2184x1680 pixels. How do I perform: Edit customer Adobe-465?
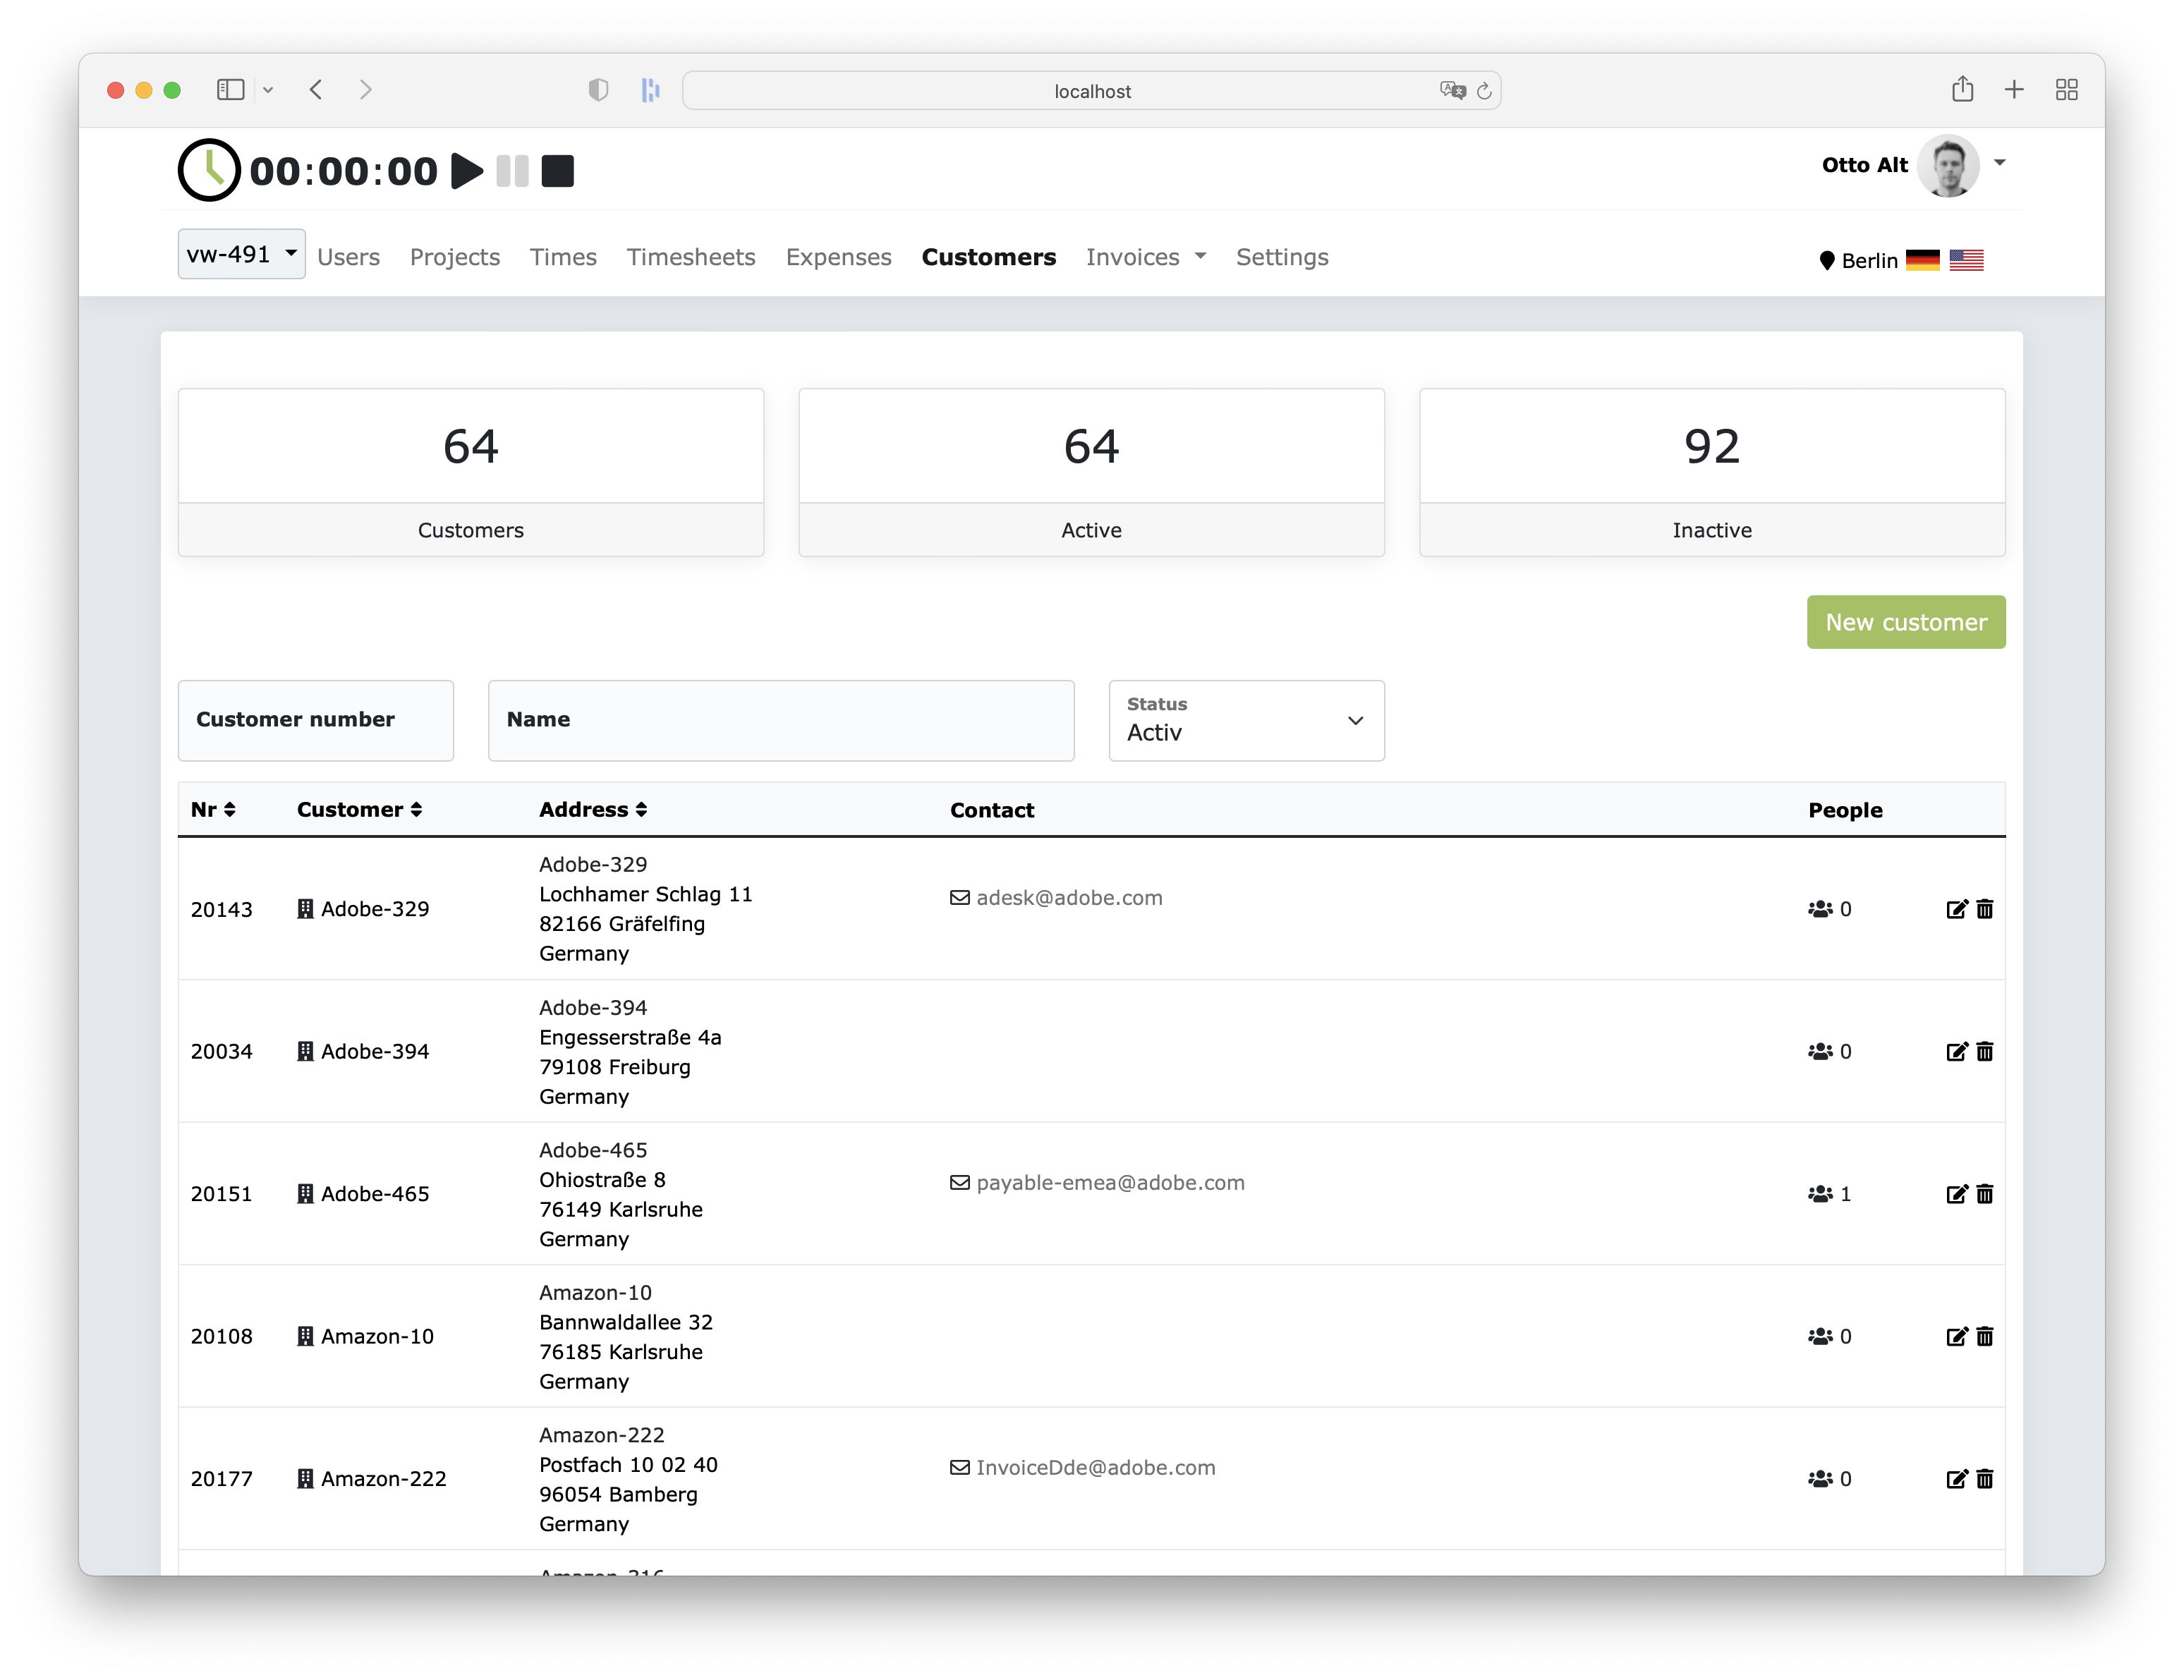click(1957, 1194)
